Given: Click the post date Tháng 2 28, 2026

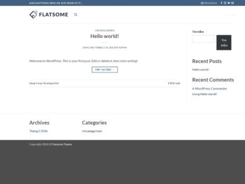Looking at the screenshot, I should click(104, 47).
